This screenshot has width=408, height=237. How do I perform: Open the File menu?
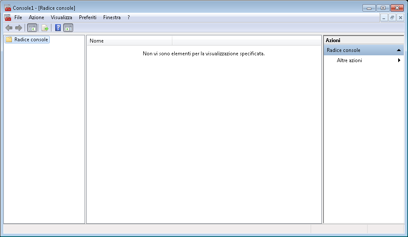(18, 17)
